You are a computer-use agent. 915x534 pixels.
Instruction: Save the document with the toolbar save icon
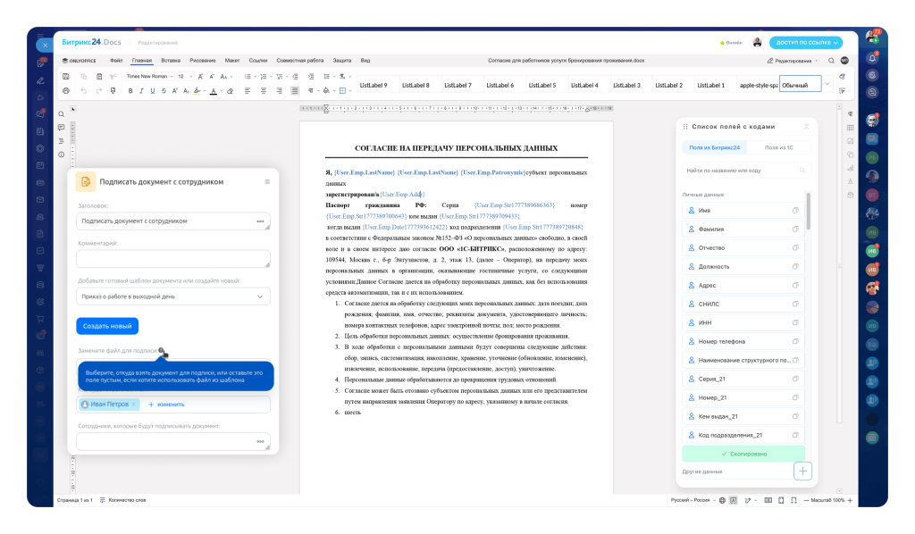66,77
